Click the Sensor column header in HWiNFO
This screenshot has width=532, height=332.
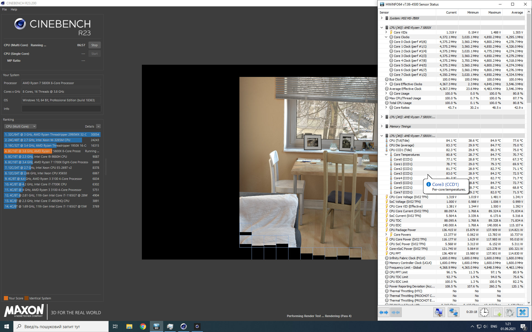[x=407, y=12]
